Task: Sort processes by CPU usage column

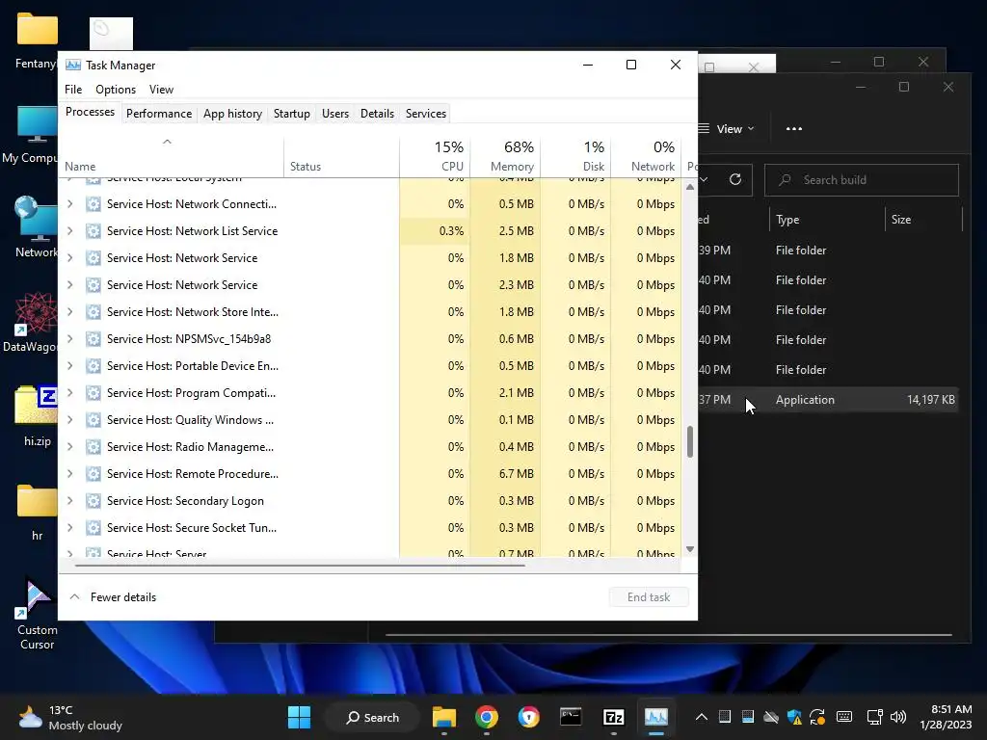Action: tap(435, 156)
